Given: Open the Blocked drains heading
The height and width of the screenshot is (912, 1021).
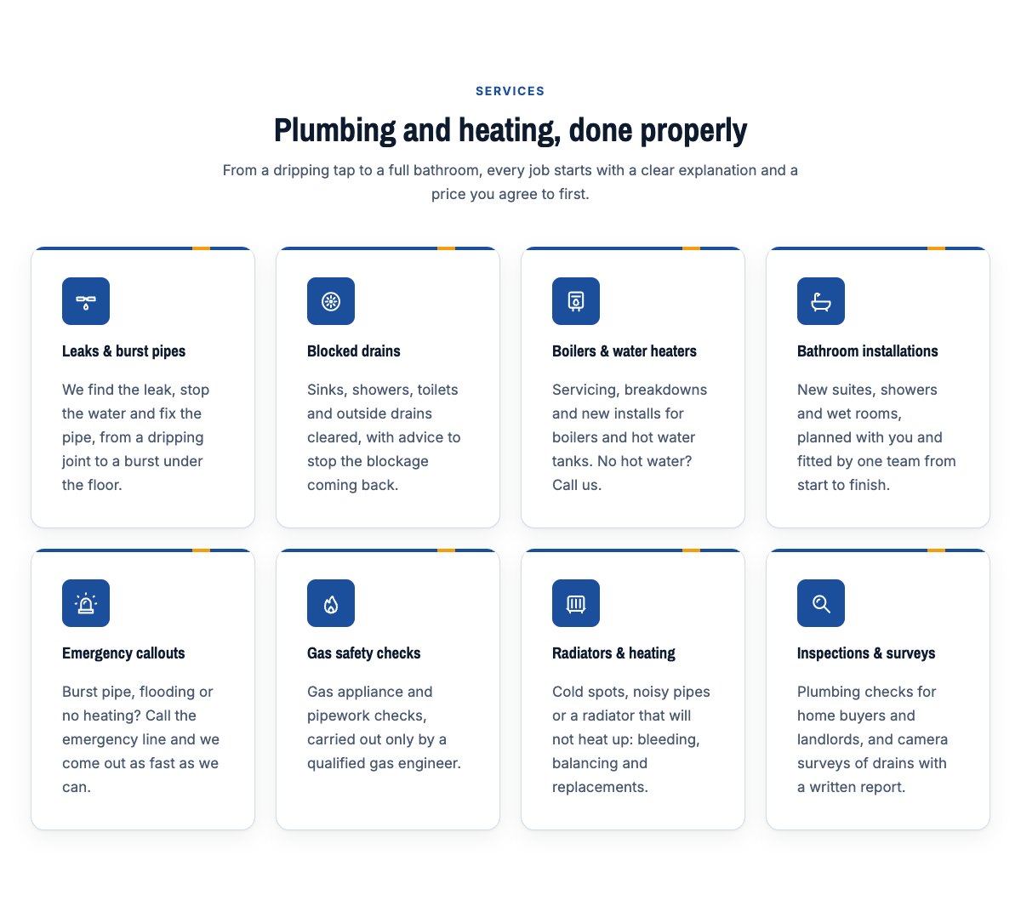Looking at the screenshot, I should (x=354, y=351).
